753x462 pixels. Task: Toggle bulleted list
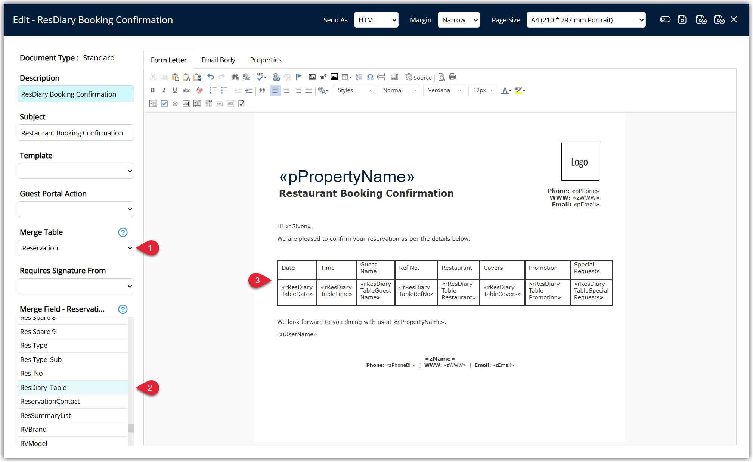click(224, 90)
